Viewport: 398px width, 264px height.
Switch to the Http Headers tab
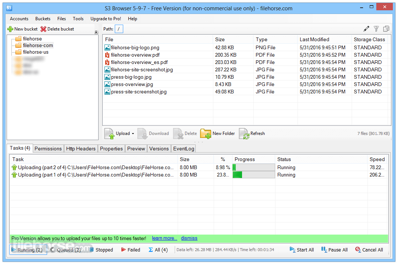[x=81, y=149]
